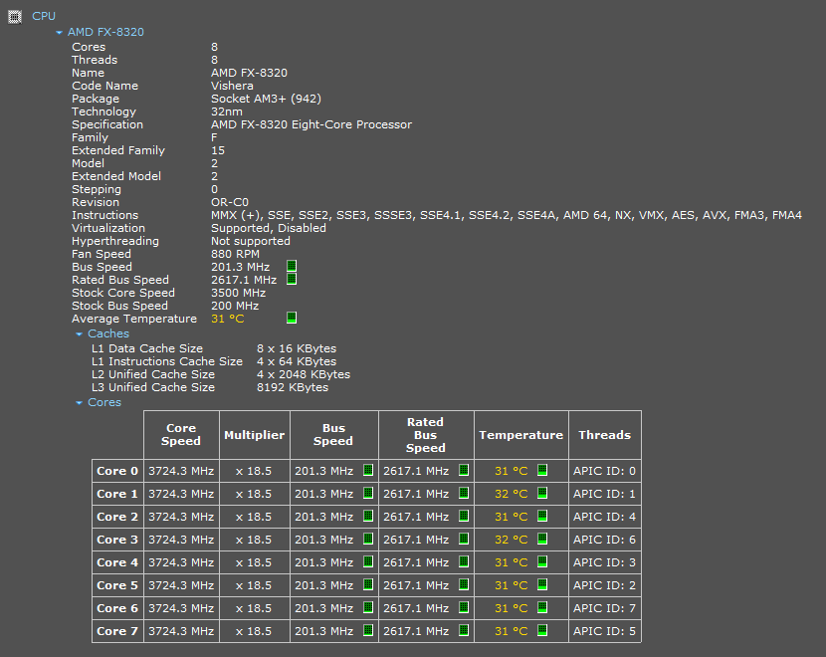This screenshot has width=826, height=657.
Task: Click the Multiplier column header
Action: point(254,435)
